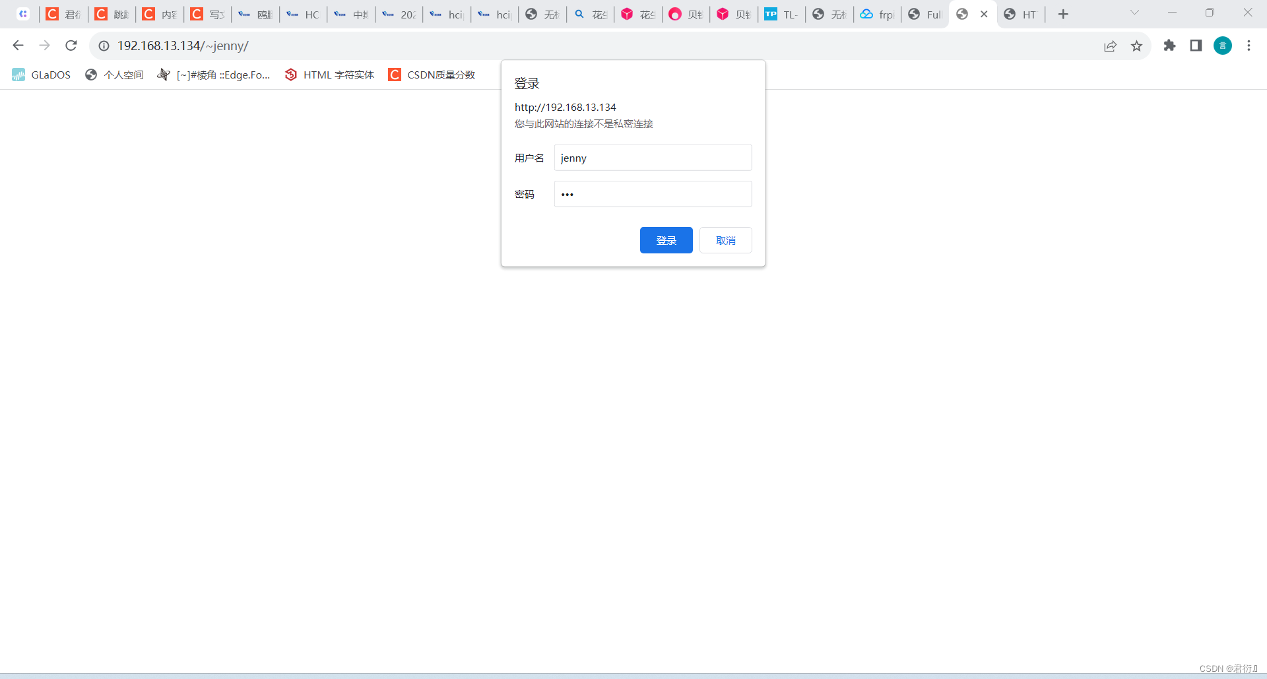This screenshot has height=679, width=1267.
Task: Switch to the Ful tab
Action: pyautogui.click(x=925, y=14)
